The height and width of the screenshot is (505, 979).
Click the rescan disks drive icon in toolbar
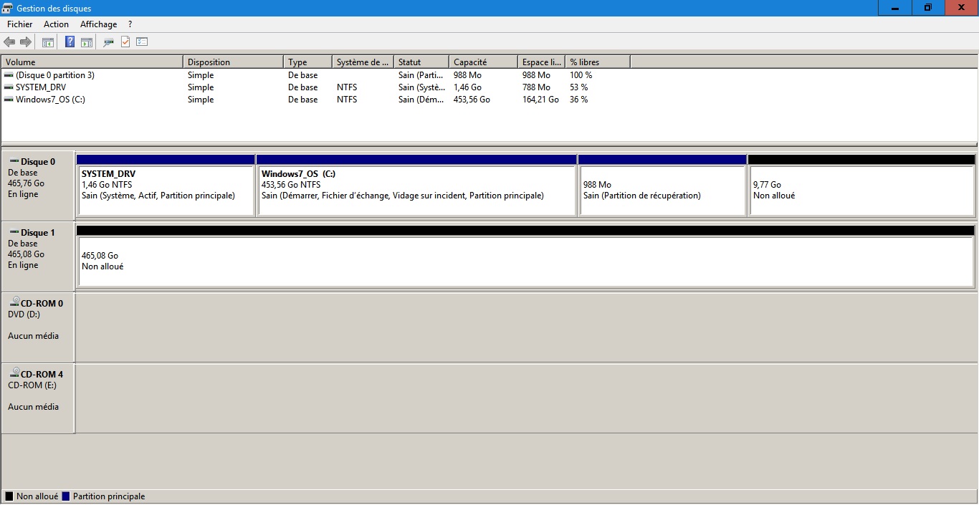click(x=108, y=42)
